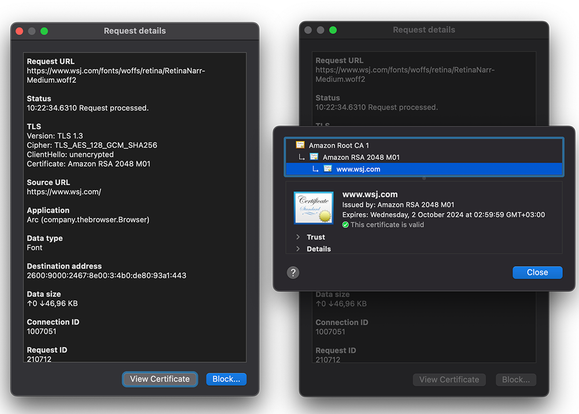Click the divider handle below the certificate chain
579x414 pixels.
[x=424, y=178]
